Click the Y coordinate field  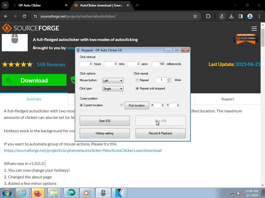pyautogui.click(x=175, y=105)
